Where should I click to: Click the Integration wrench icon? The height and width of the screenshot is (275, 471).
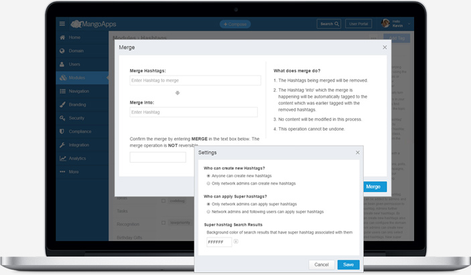[x=62, y=145]
